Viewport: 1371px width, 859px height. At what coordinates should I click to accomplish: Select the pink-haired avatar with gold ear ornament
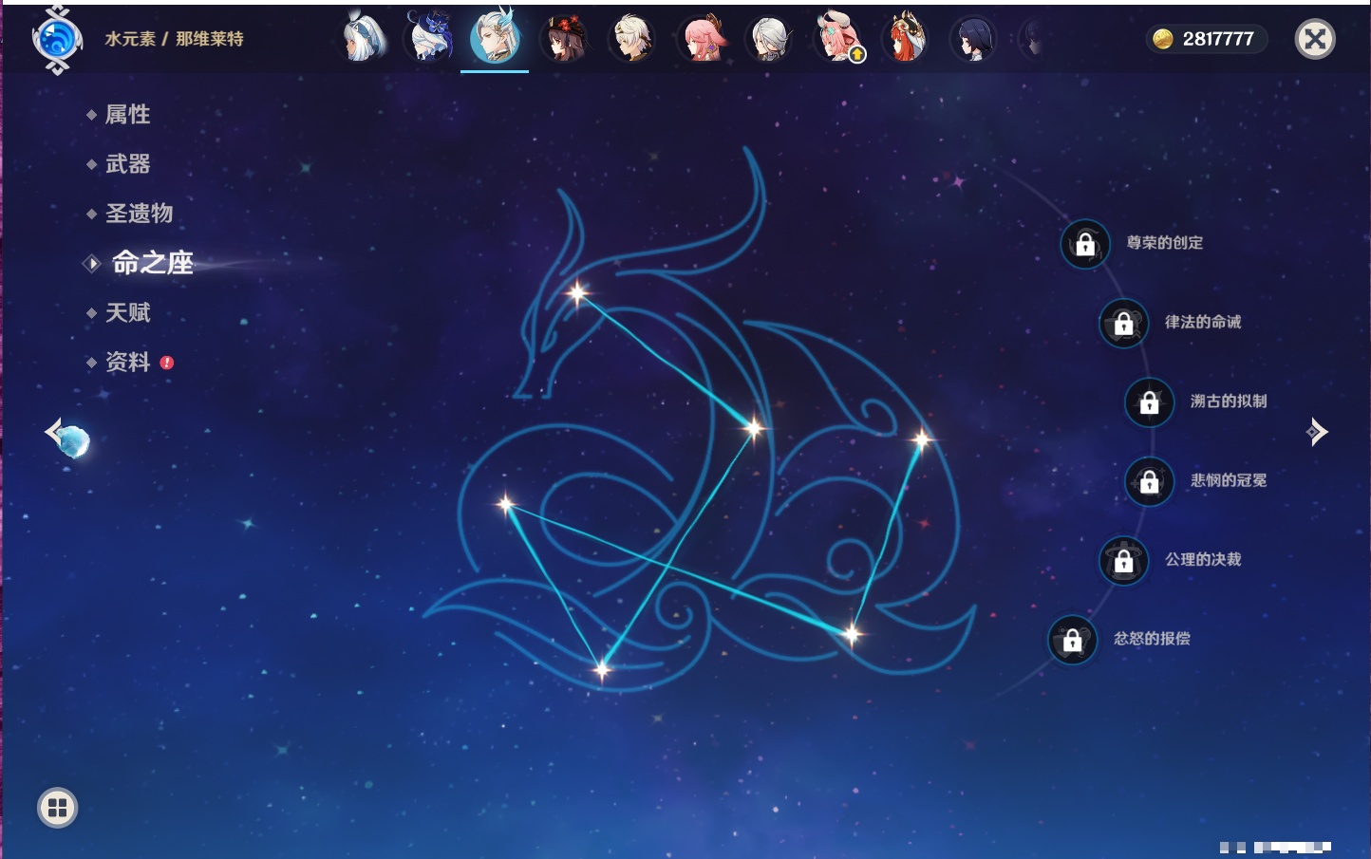click(x=701, y=39)
